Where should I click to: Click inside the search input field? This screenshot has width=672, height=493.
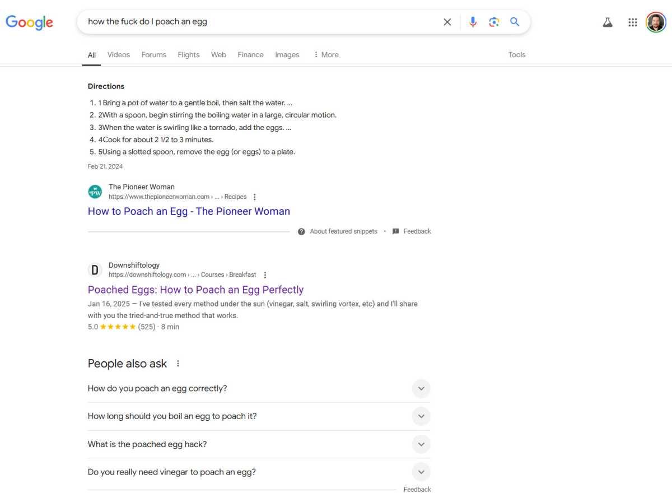coord(252,21)
